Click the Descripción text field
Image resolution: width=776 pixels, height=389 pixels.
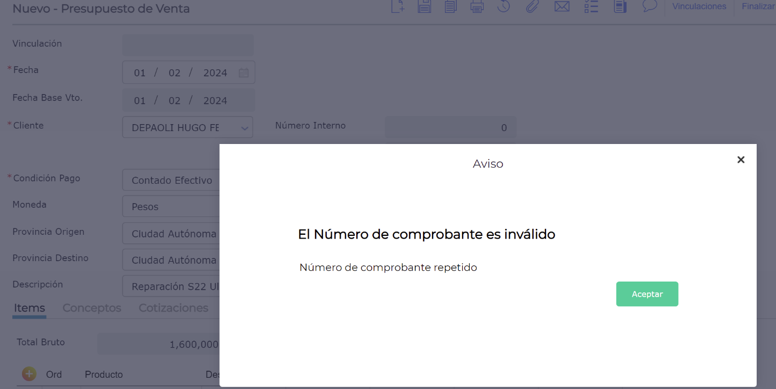click(x=171, y=286)
